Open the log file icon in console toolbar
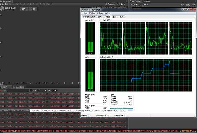This screenshot has width=197, height=133. tap(5, 91)
